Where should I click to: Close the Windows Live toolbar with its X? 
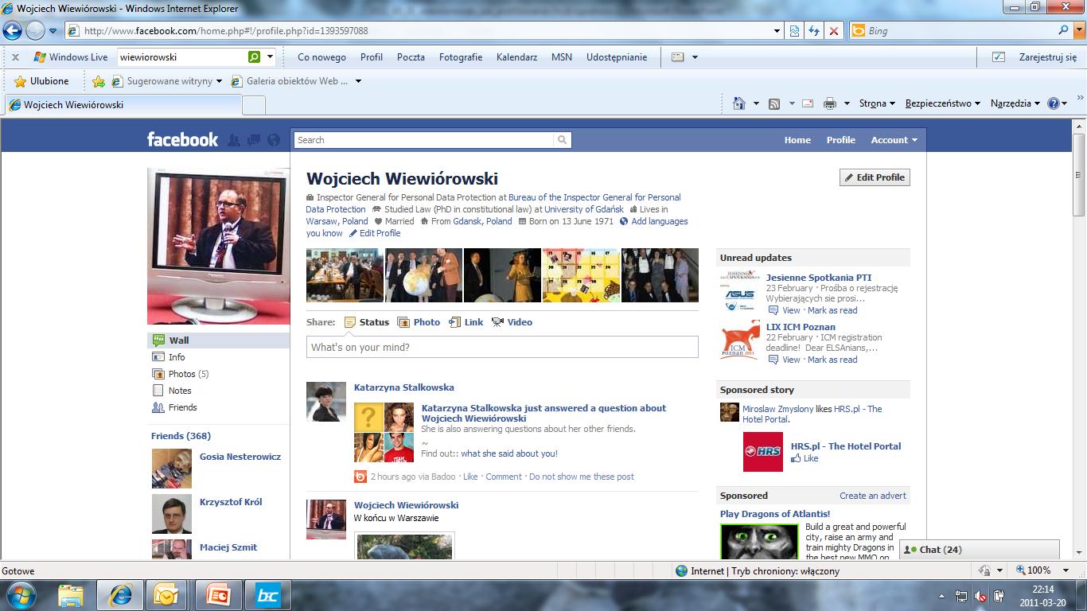click(x=15, y=57)
